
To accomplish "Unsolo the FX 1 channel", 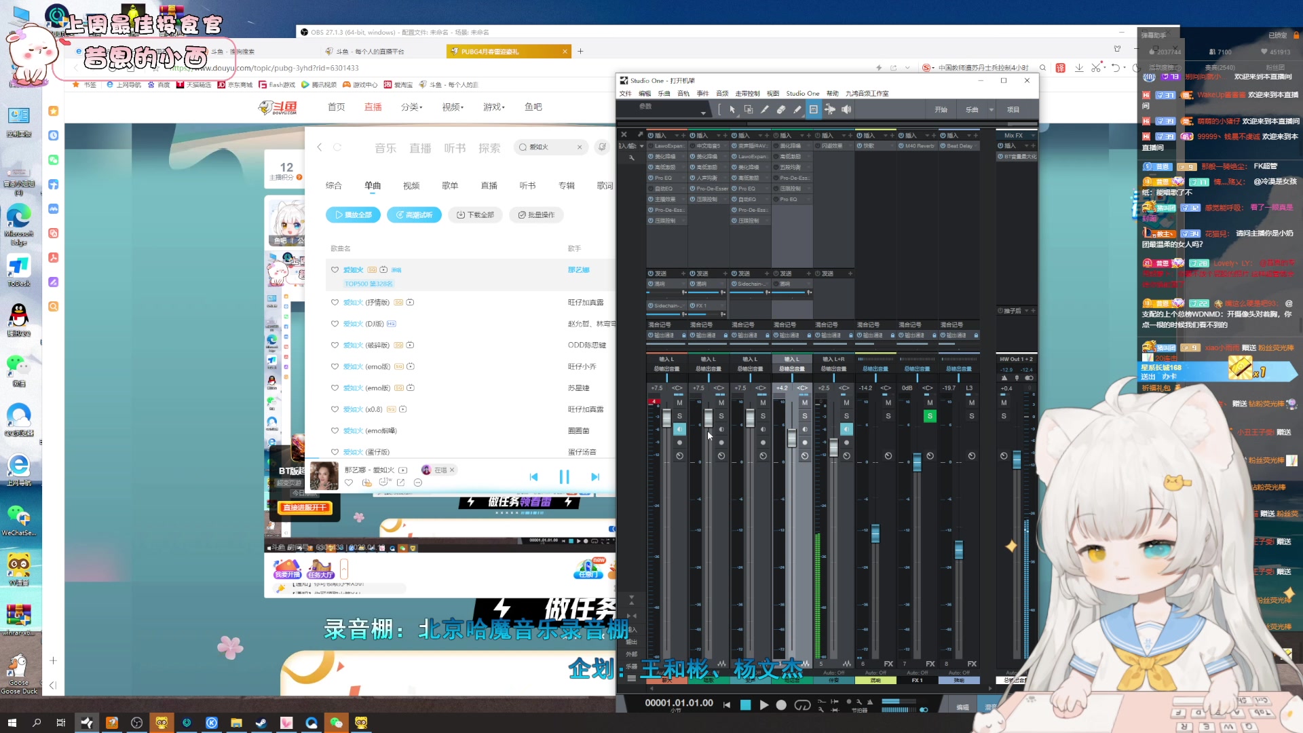I will click(930, 416).
